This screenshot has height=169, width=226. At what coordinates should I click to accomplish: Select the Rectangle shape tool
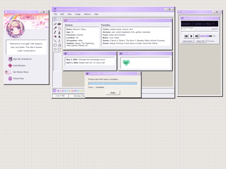coord(55,45)
